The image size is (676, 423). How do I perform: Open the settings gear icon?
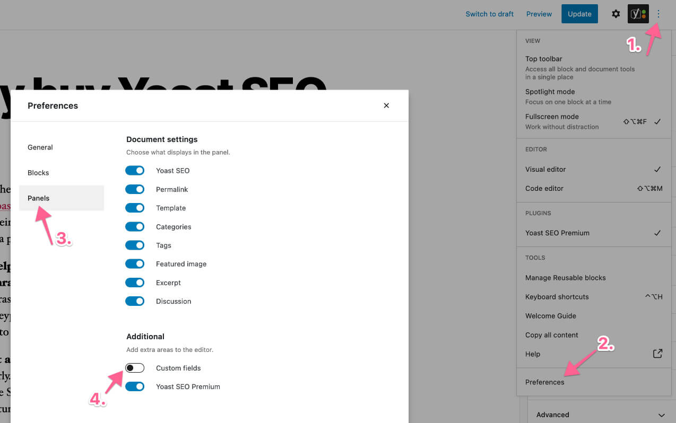pyautogui.click(x=616, y=14)
